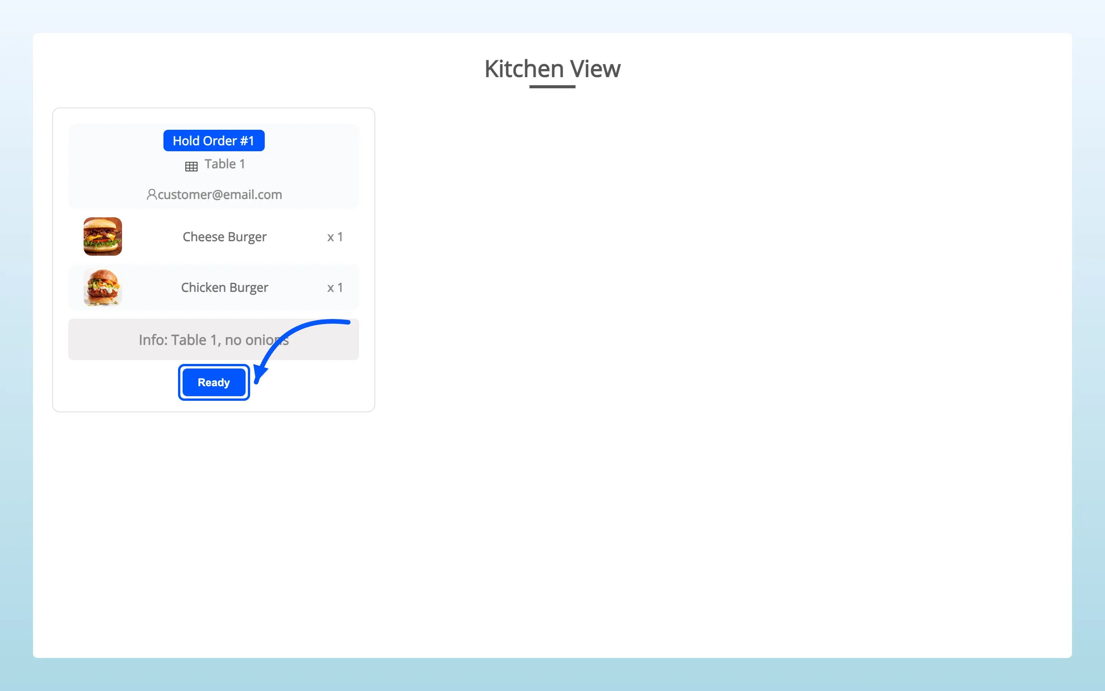Click the Chicken Burger quantity x 1
Screen dimensions: 1105x691
pos(335,288)
